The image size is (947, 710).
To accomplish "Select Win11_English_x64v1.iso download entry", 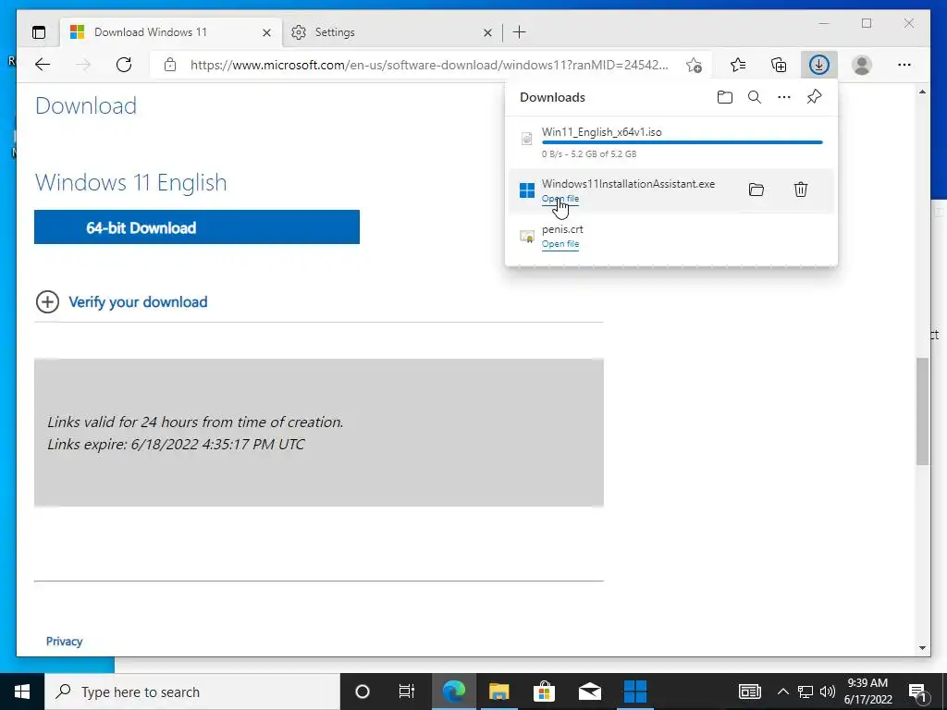I will click(x=671, y=142).
